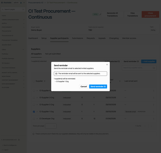Screen dimensions: 161x153
Task: Close the Send reminder dialog
Action: [107, 65]
